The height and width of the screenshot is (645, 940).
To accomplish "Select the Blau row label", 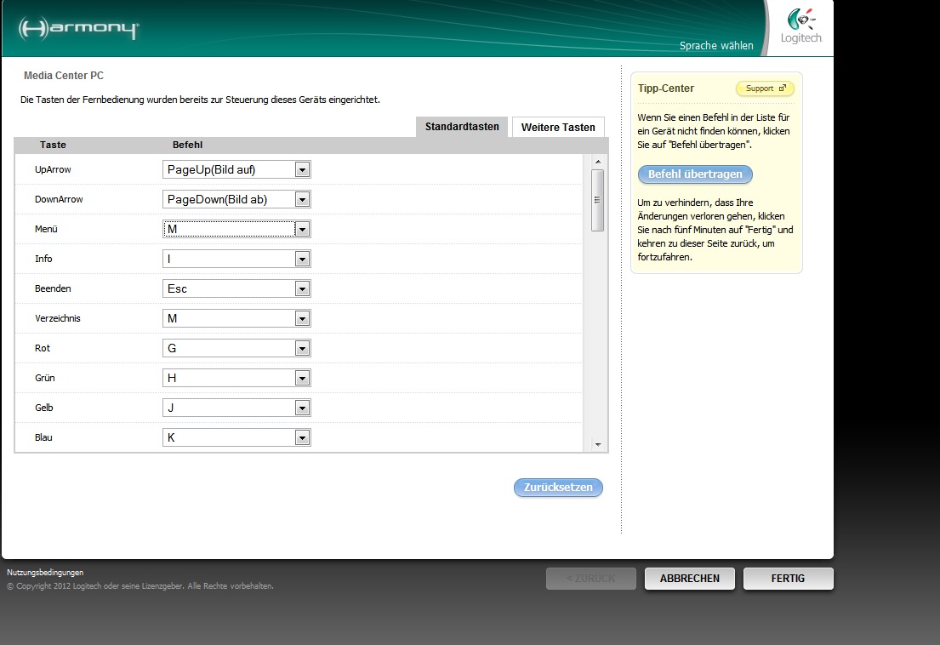I will [x=43, y=437].
